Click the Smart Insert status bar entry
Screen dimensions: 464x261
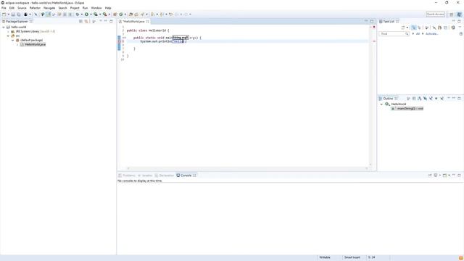pyautogui.click(x=352, y=257)
